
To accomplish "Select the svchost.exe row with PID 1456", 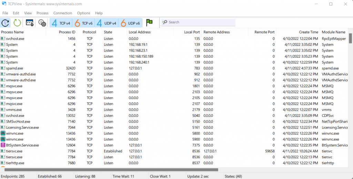I will 174,39.
